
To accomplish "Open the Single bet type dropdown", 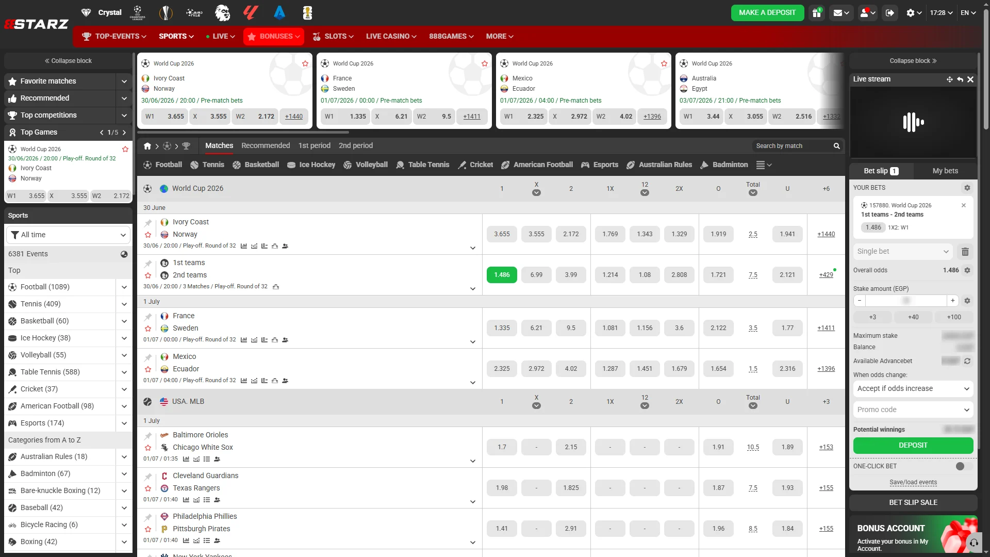I will point(903,252).
